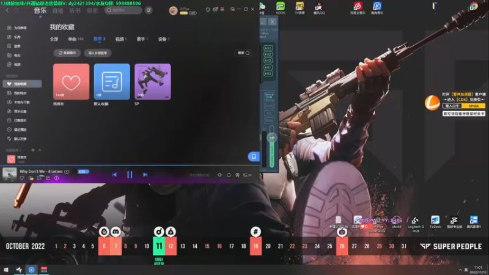This screenshot has height=275, width=489.
Task: Open the SP purple playlist cover
Action: click(x=153, y=82)
